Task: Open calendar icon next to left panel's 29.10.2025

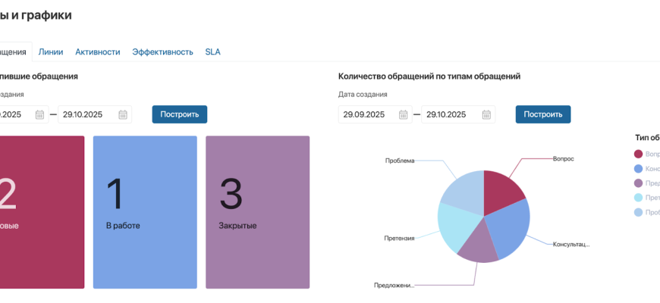Action: click(123, 114)
